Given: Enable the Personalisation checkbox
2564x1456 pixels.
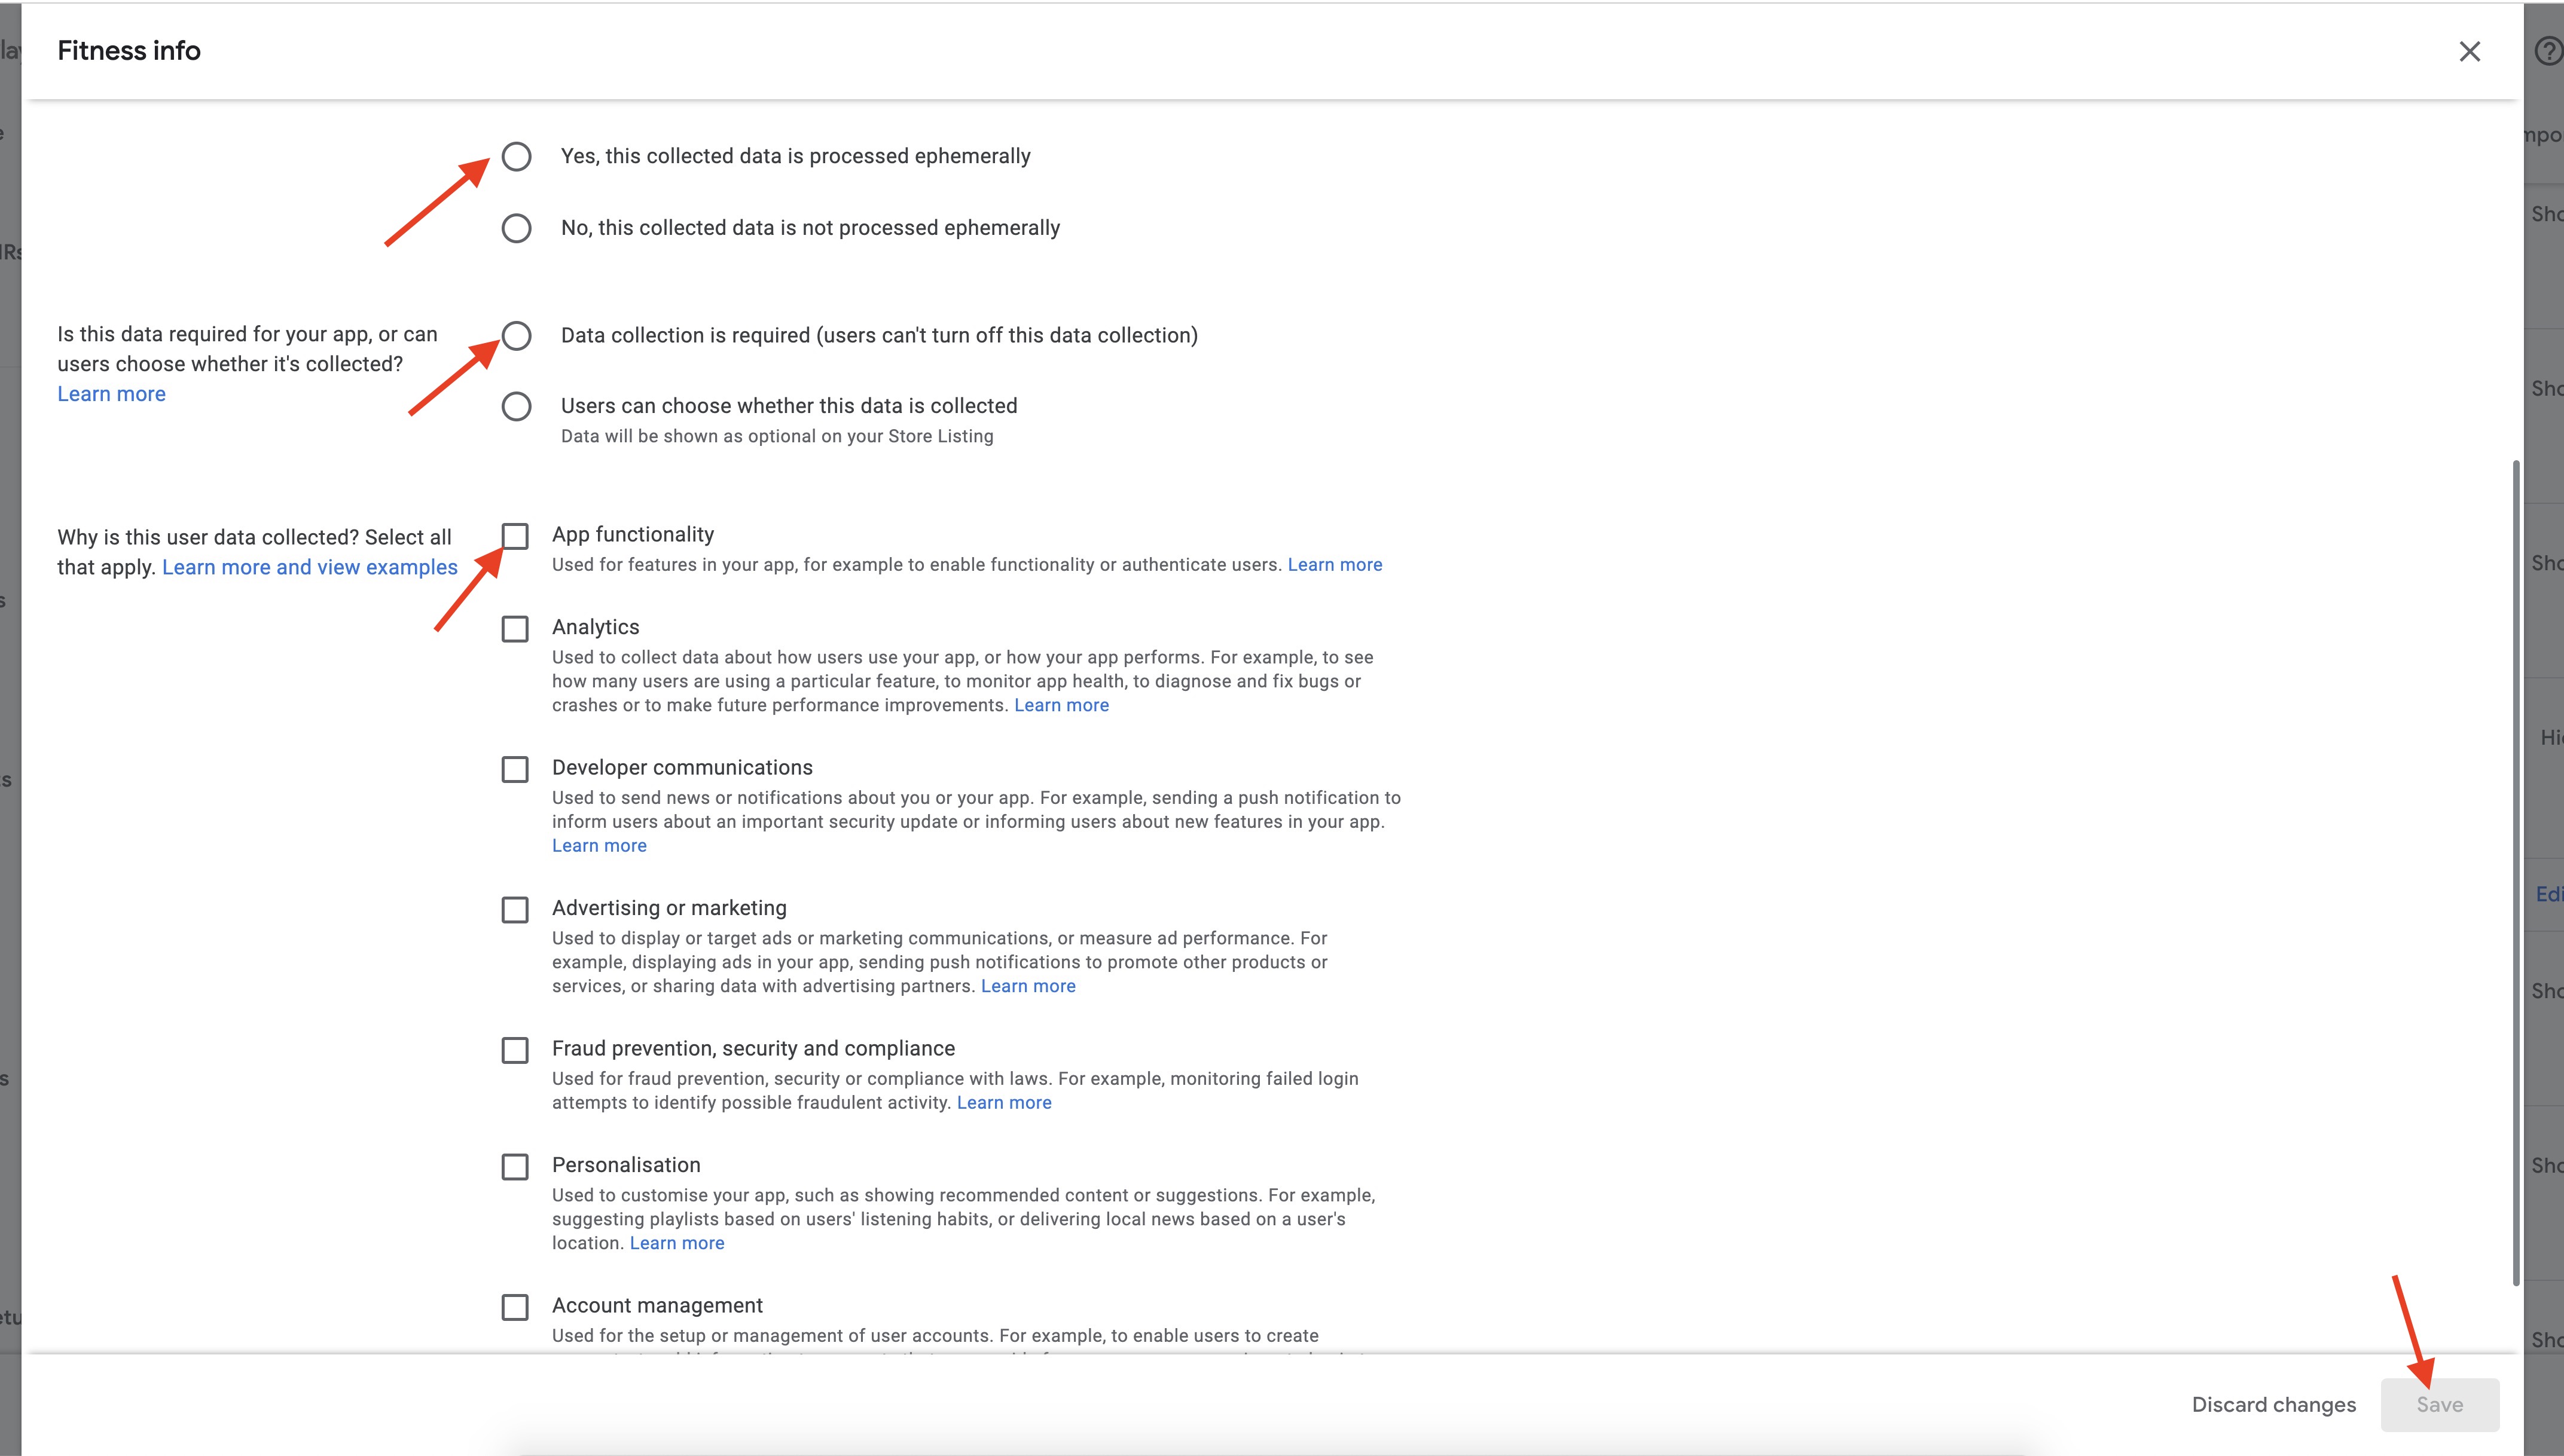Looking at the screenshot, I should pos(515,1167).
